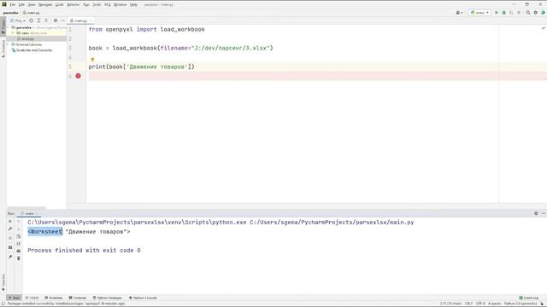The width and height of the screenshot is (547, 307).
Task: Open the Event Log
Action: click(529, 298)
